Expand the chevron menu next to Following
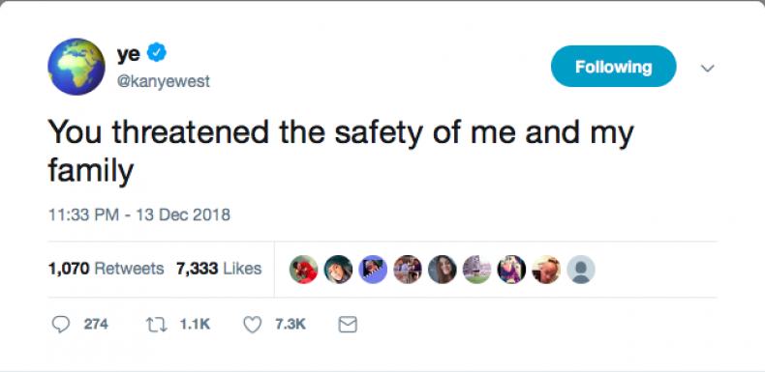The height and width of the screenshot is (372, 765). point(708,68)
